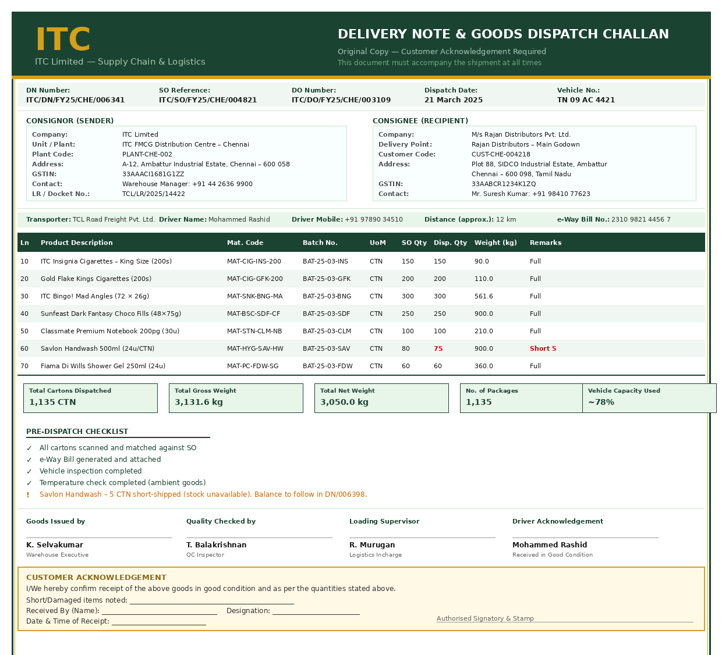The width and height of the screenshot is (722, 655).
Task: Select Sunfeast Dark Fantasy Choco Fills description
Action: pos(111,314)
